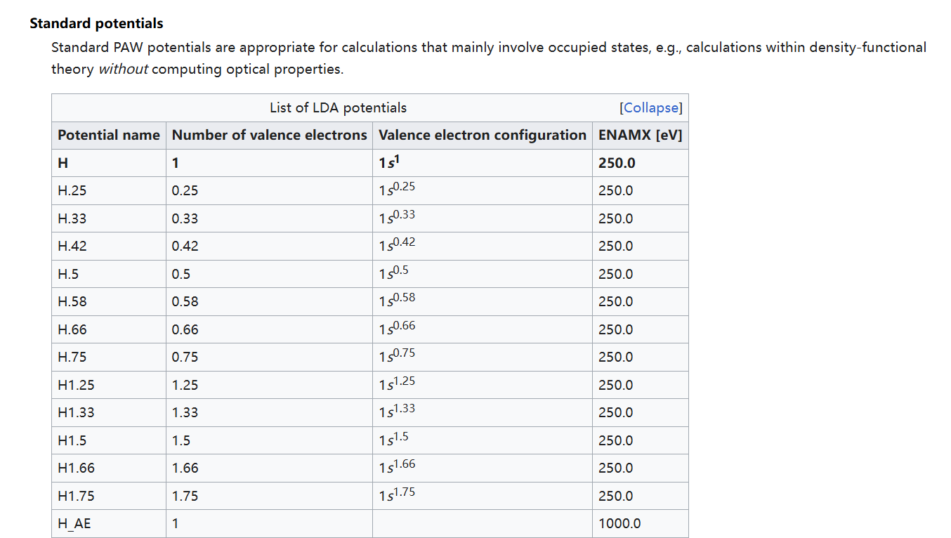Click valence electrons value '1.25'

pos(185,385)
